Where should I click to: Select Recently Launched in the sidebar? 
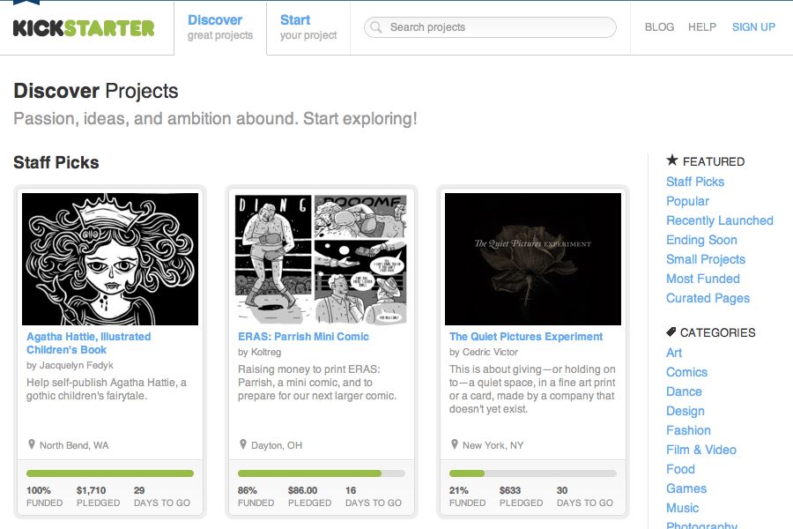[719, 220]
